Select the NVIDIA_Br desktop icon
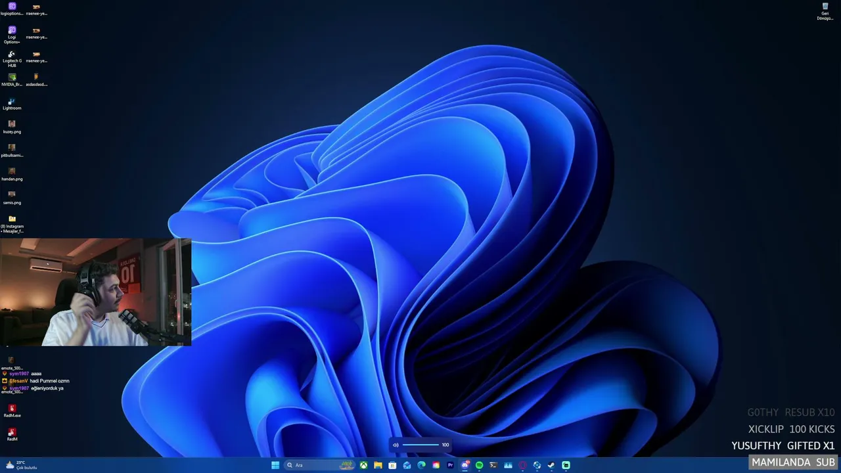Screen dimensions: 841x473 (x=12, y=79)
